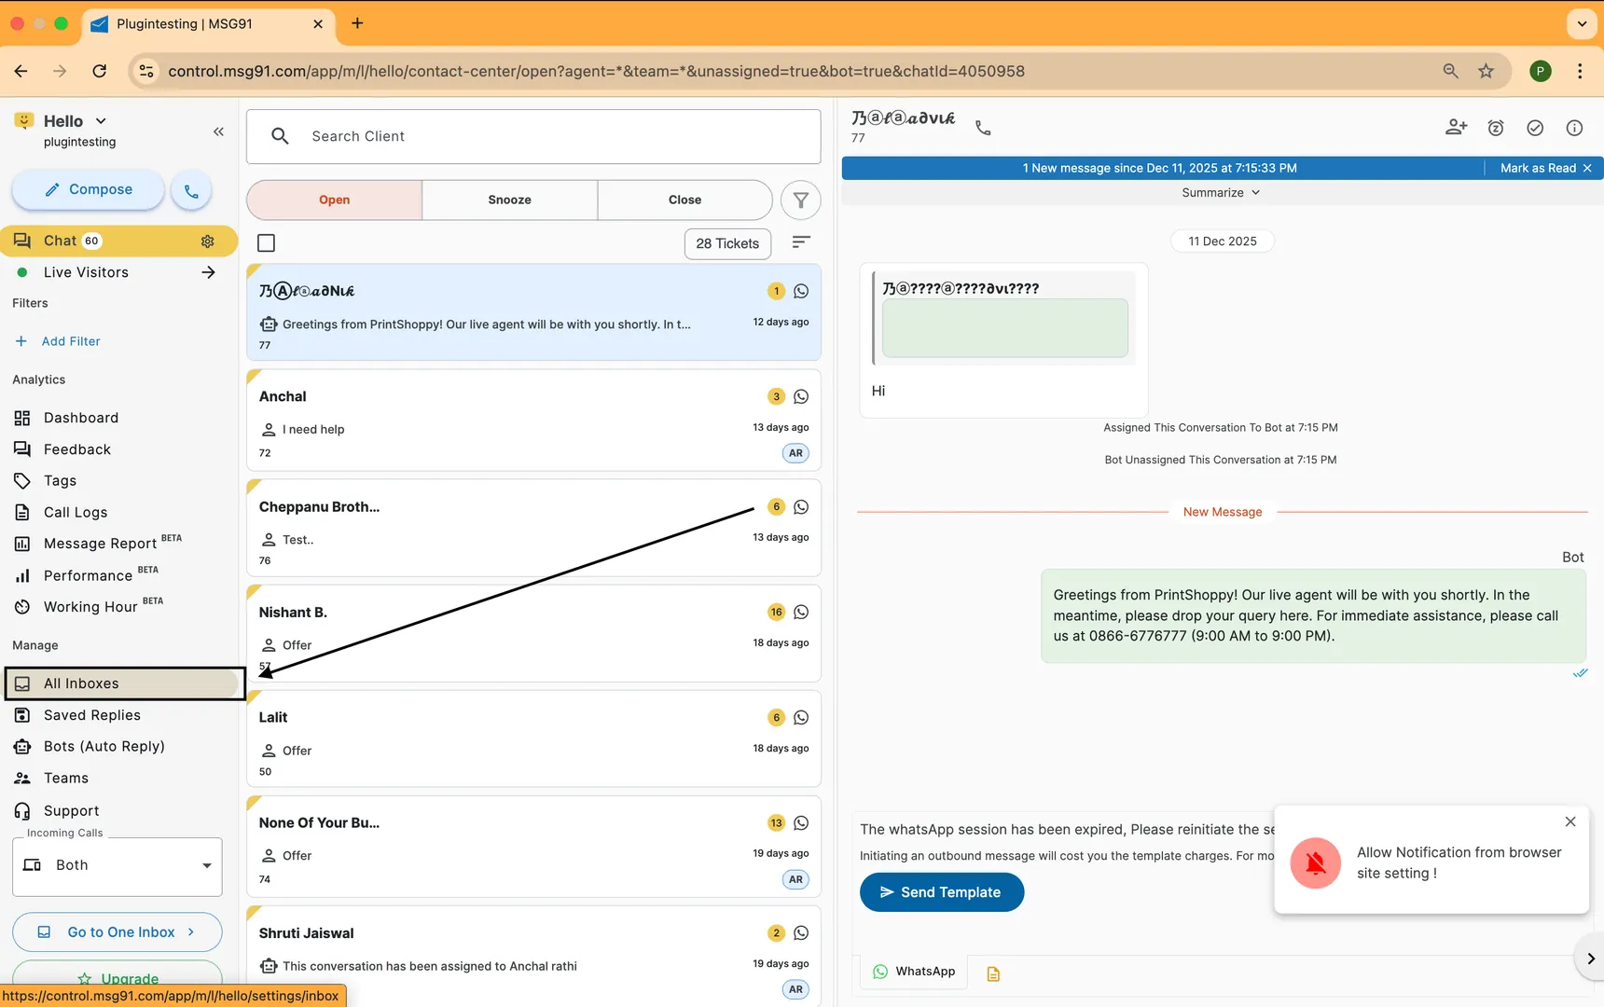Open Chat settings gear
Screen dimensions: 1604x1007
click(x=208, y=241)
